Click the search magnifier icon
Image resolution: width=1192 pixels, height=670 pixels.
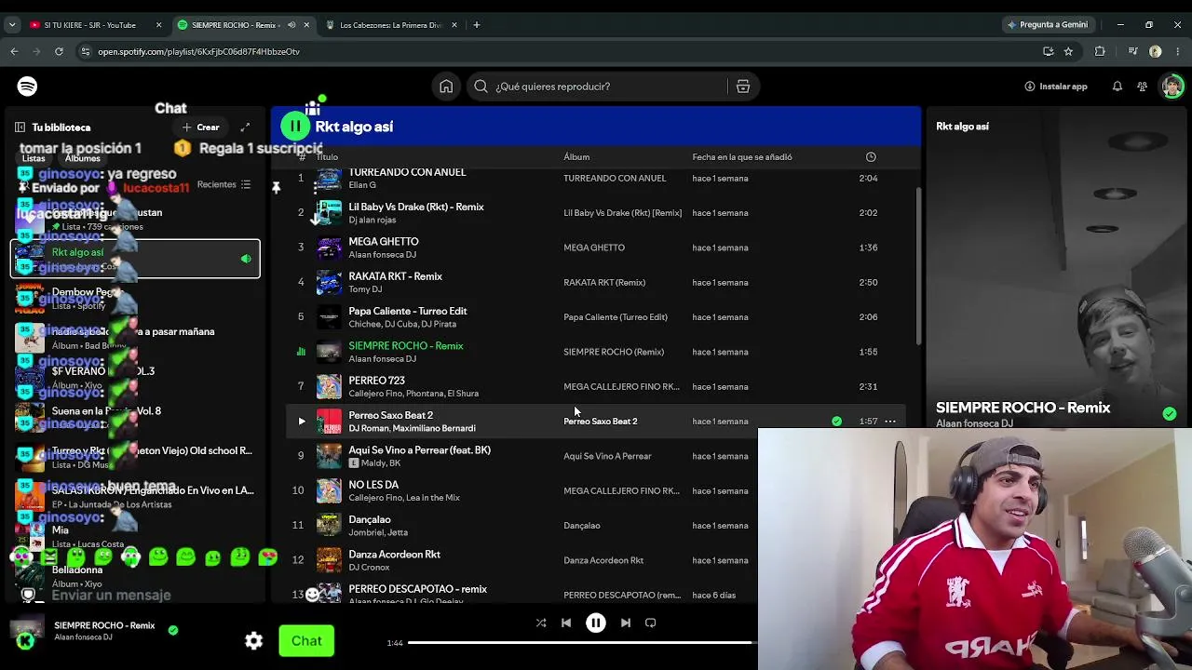(481, 87)
